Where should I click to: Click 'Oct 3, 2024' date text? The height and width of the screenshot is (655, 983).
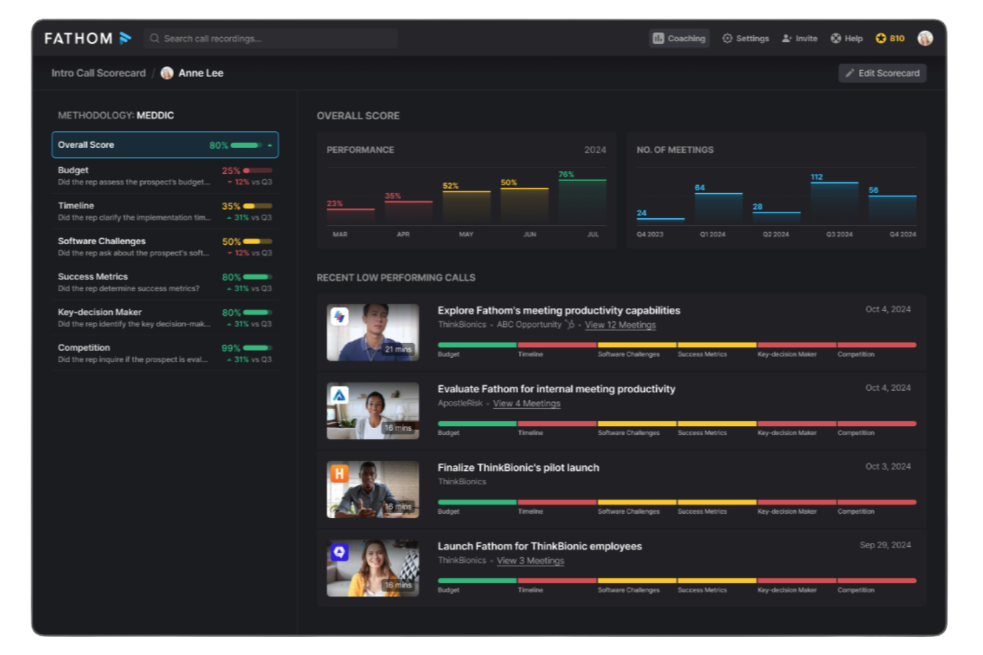(888, 467)
